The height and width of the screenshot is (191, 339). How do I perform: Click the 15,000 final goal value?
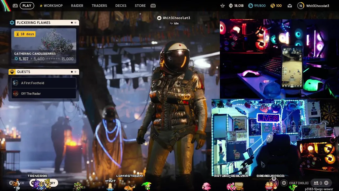[67, 59]
